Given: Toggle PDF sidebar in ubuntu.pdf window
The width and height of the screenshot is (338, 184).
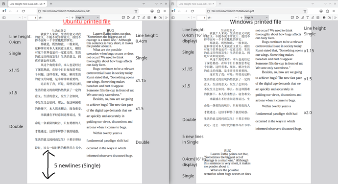Looking at the screenshot, I should [x=4, y=18].
